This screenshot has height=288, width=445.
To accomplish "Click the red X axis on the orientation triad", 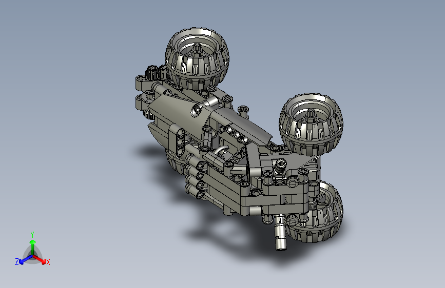I will [x=40, y=259].
